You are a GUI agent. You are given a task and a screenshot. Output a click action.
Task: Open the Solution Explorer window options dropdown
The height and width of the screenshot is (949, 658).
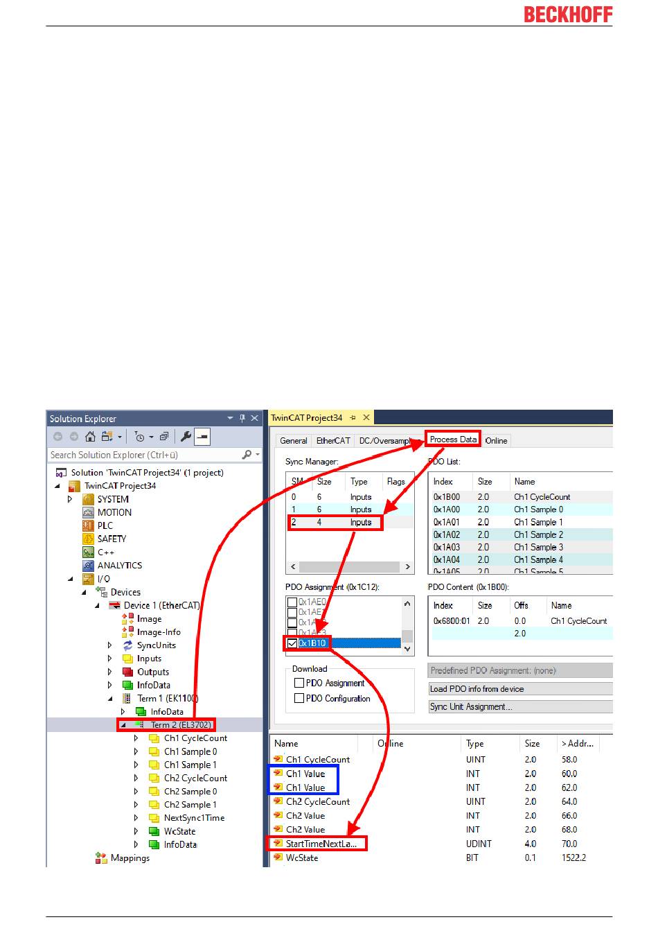[230, 418]
